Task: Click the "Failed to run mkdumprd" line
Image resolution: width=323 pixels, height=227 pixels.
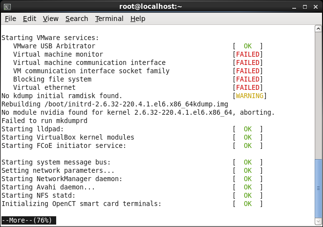Action: (43, 121)
